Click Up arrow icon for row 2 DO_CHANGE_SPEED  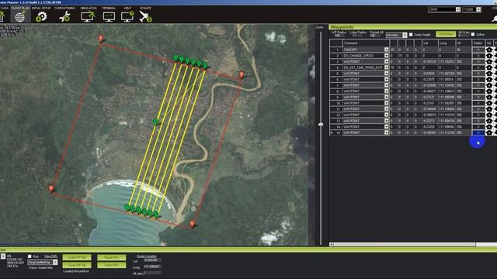489,56
